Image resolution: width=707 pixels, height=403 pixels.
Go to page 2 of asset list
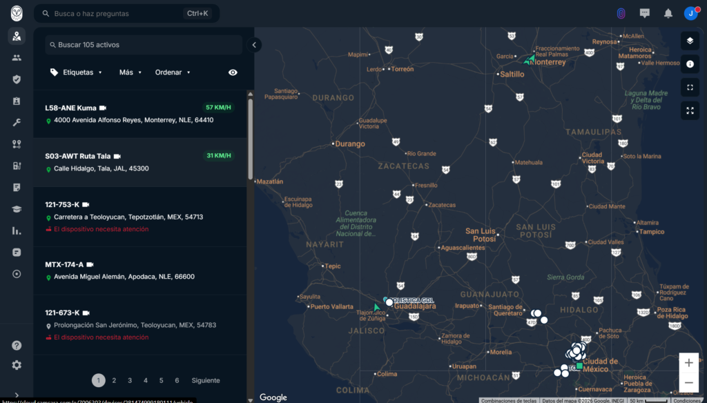[x=114, y=380]
